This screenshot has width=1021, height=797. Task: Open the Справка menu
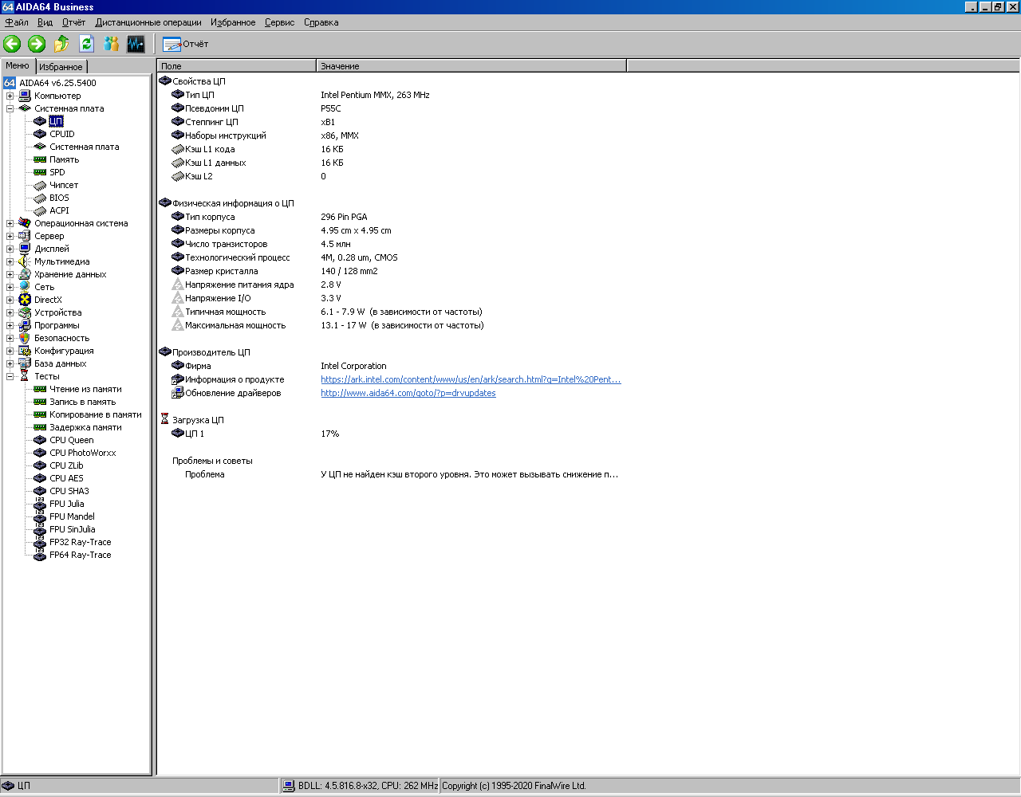tap(321, 22)
